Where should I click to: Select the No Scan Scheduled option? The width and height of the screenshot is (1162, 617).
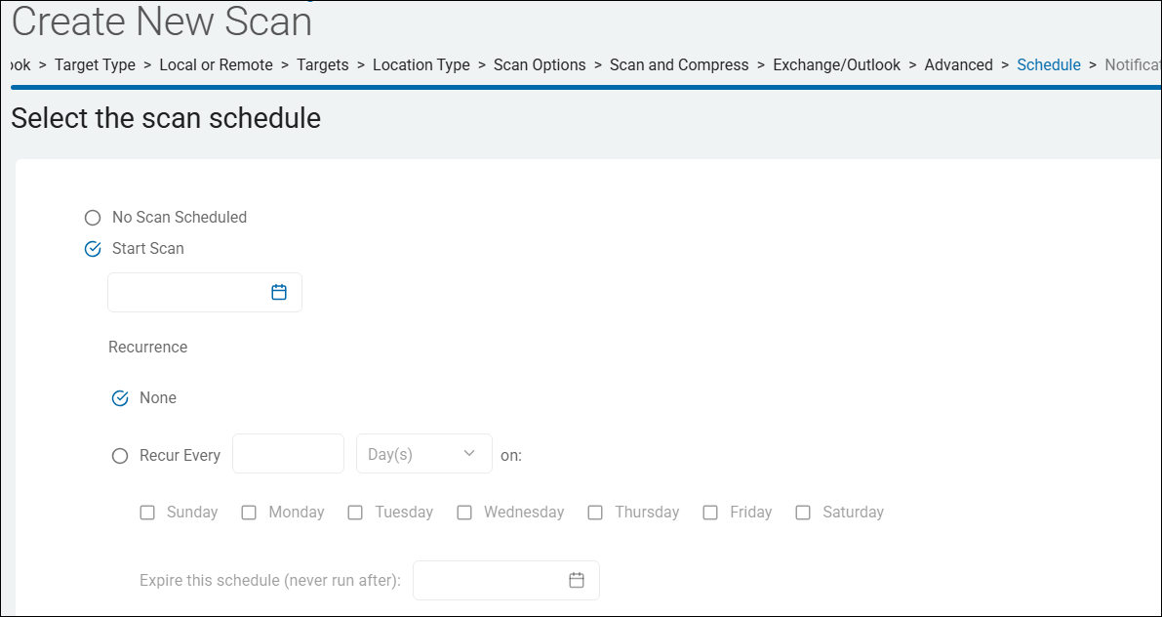(93, 218)
